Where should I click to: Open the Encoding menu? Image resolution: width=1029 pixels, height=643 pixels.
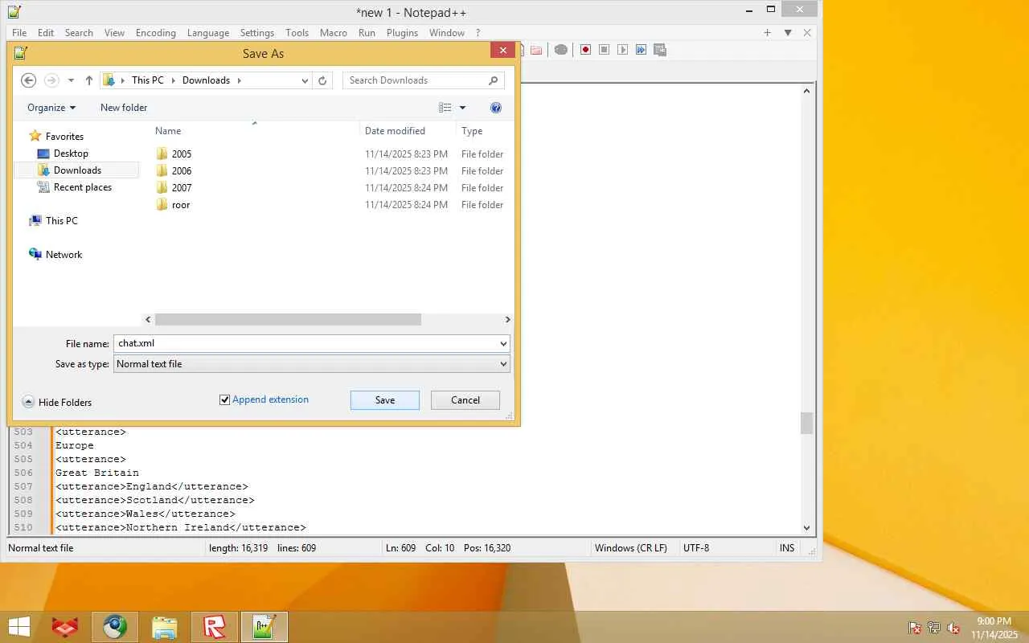pyautogui.click(x=156, y=33)
